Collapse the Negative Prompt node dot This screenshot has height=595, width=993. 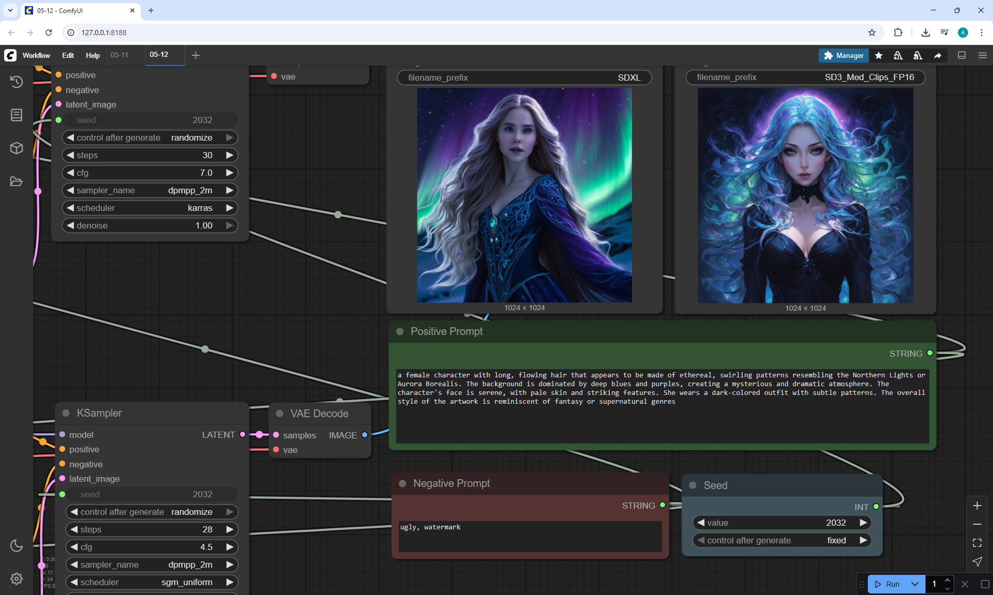pyautogui.click(x=402, y=483)
